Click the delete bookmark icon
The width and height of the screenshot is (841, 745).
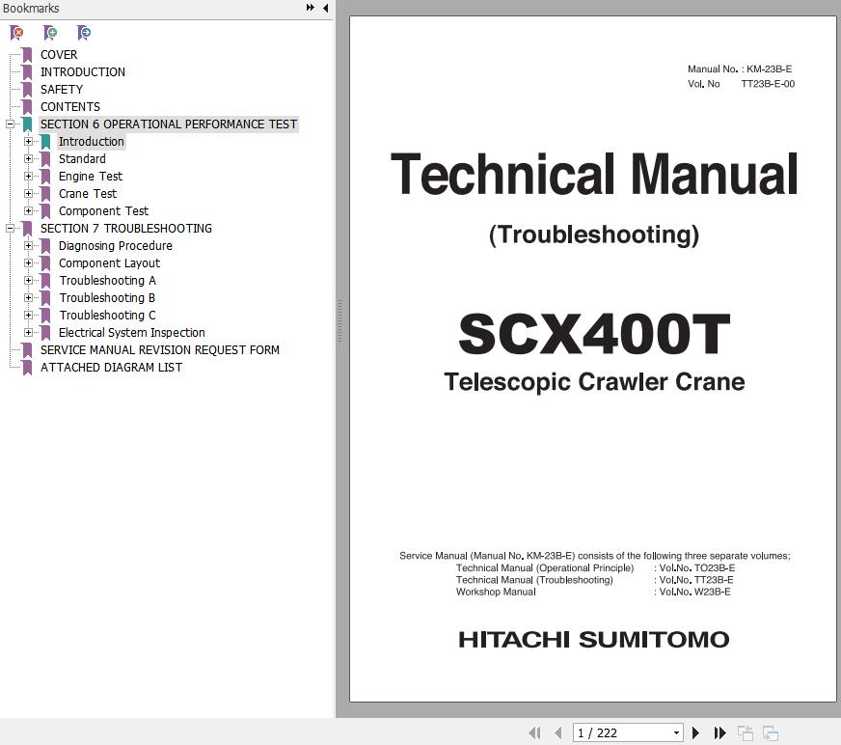[17, 33]
